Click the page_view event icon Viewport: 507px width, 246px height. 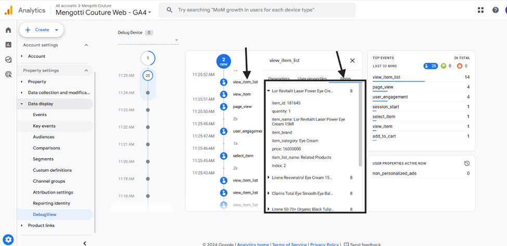pos(223,106)
